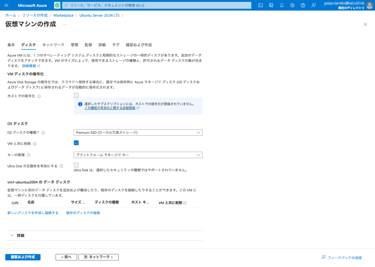
Task: Expand the 詳細 section
Action: [105, 235]
